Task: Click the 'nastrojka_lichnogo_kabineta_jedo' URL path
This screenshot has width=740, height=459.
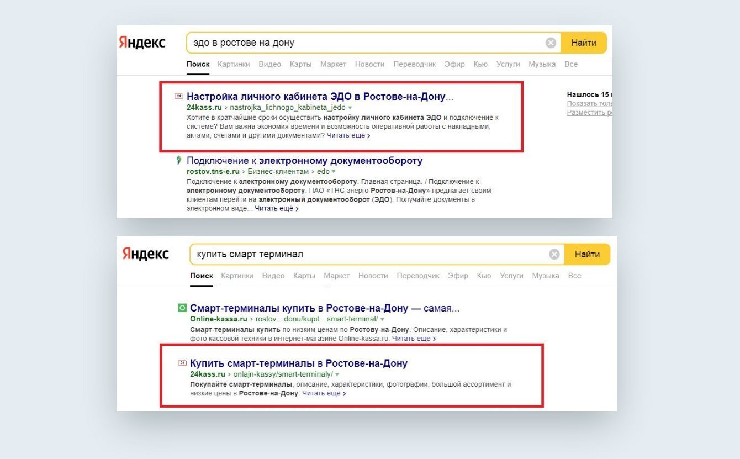Action: pyautogui.click(x=287, y=108)
